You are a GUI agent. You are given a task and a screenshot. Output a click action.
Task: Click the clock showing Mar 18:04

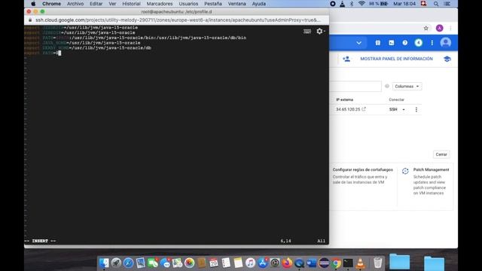click(x=404, y=4)
